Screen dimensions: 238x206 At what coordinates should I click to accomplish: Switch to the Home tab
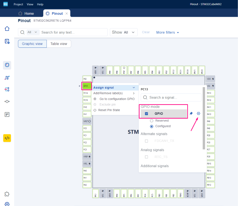click(26, 13)
